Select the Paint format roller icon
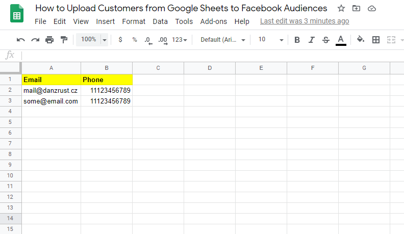This screenshot has height=234, width=404. [64, 40]
